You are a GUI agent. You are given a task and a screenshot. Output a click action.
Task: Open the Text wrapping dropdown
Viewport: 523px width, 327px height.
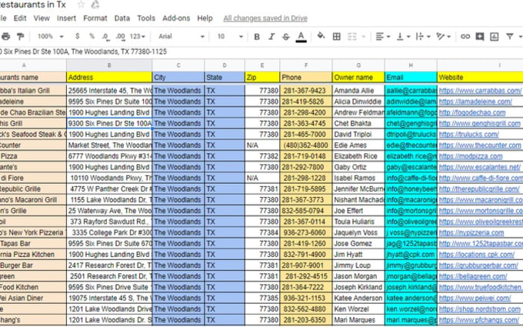(423, 36)
